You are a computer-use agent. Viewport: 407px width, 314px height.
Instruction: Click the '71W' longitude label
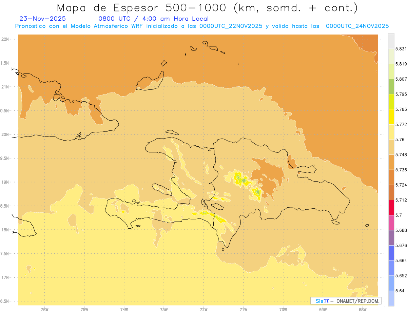[243, 310]
